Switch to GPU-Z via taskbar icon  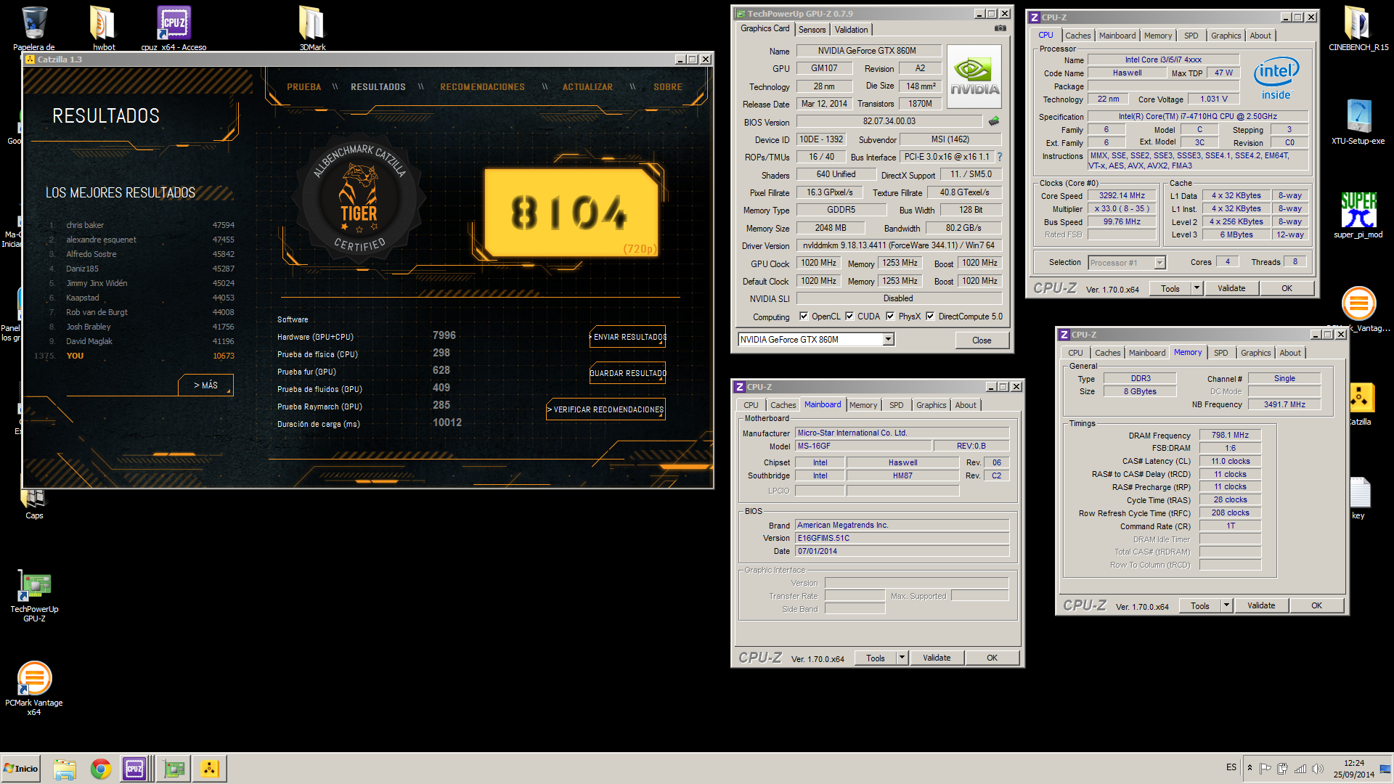(x=174, y=769)
